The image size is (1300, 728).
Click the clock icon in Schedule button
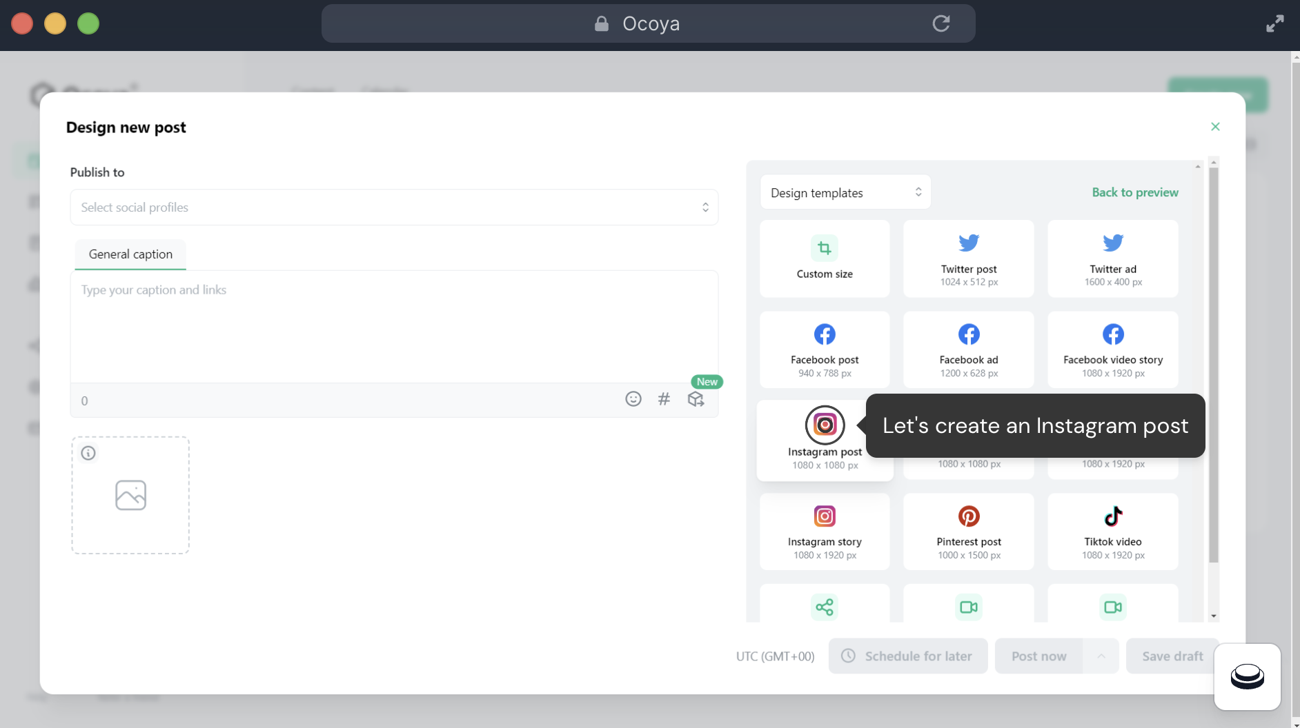(x=848, y=656)
